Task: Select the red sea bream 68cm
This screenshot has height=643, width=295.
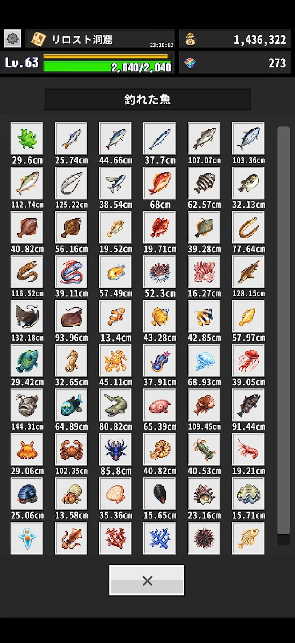Action: [x=160, y=183]
